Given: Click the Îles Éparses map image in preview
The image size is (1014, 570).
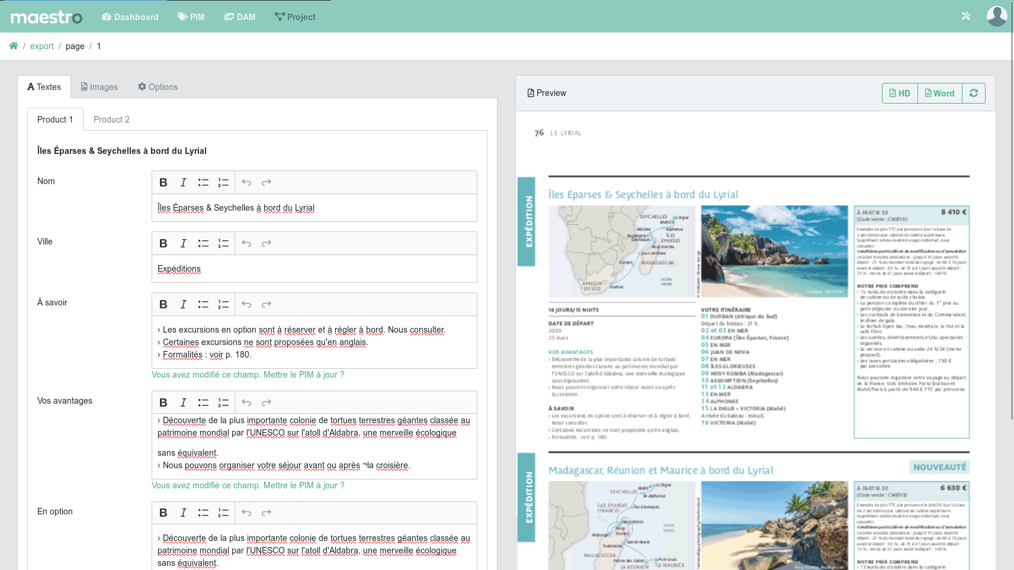Looking at the screenshot, I should pos(621,252).
